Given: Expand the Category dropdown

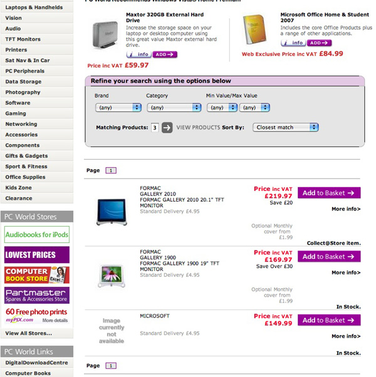Looking at the screenshot, I should (x=173, y=108).
